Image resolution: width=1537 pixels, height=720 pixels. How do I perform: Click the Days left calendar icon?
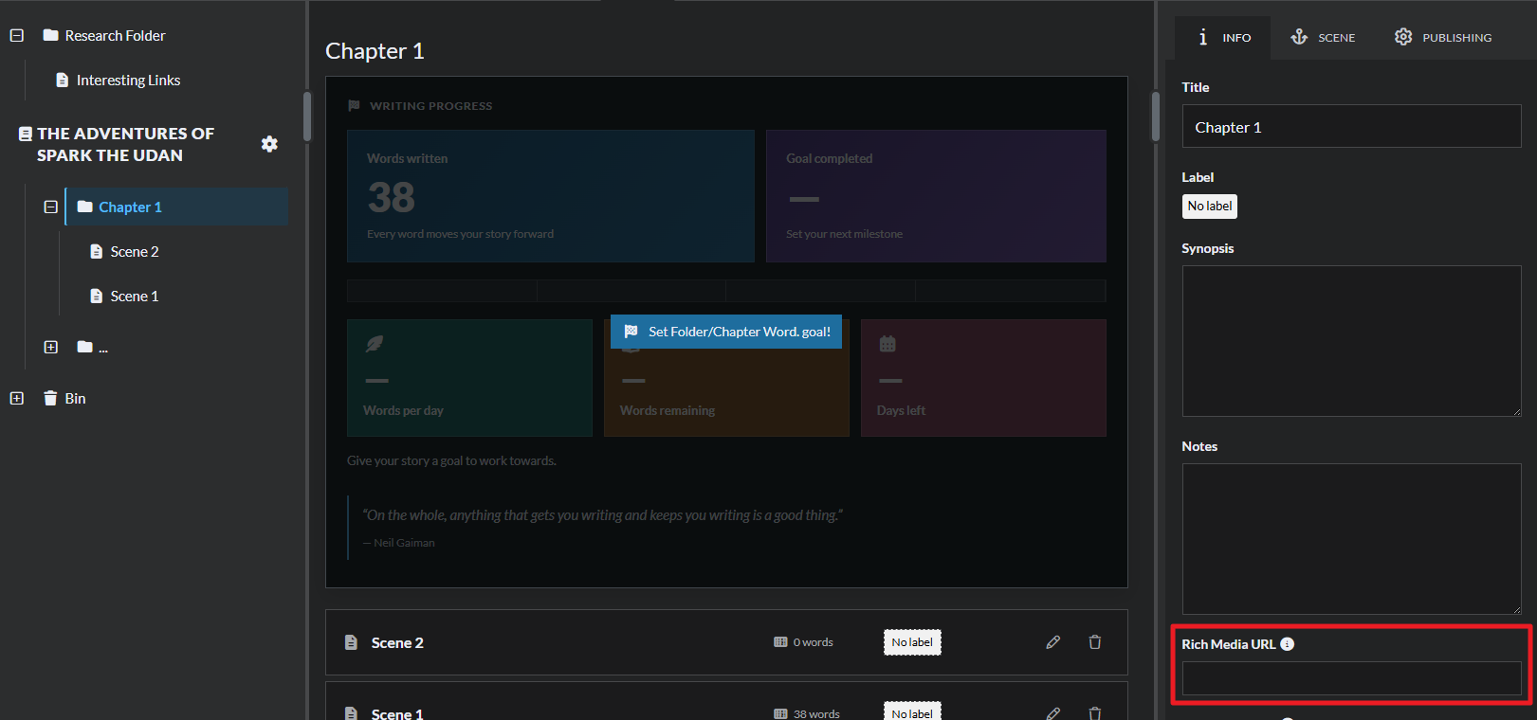(887, 344)
